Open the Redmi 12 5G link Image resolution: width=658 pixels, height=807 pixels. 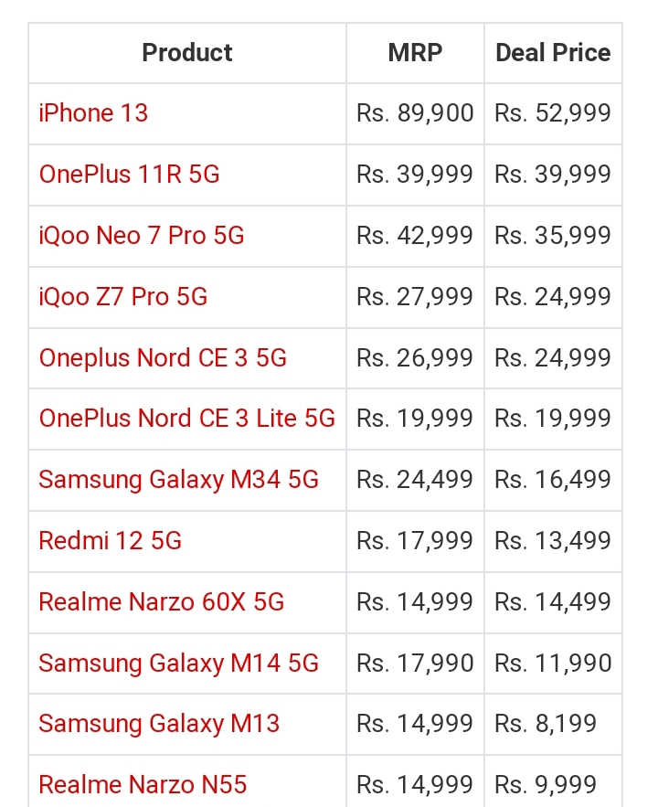point(110,541)
